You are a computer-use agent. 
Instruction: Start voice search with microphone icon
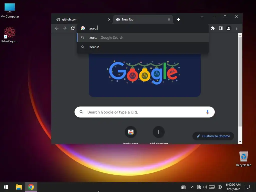click(207, 112)
